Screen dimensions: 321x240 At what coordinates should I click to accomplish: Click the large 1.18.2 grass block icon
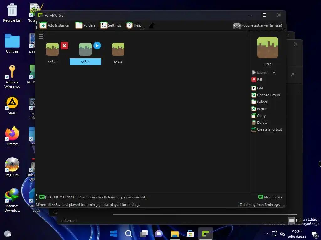[x=268, y=47]
